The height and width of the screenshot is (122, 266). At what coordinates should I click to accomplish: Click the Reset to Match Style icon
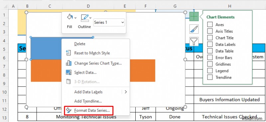(x=68, y=53)
